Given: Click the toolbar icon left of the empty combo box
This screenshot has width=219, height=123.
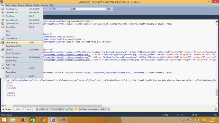Looking at the screenshot, I should click(54, 9).
